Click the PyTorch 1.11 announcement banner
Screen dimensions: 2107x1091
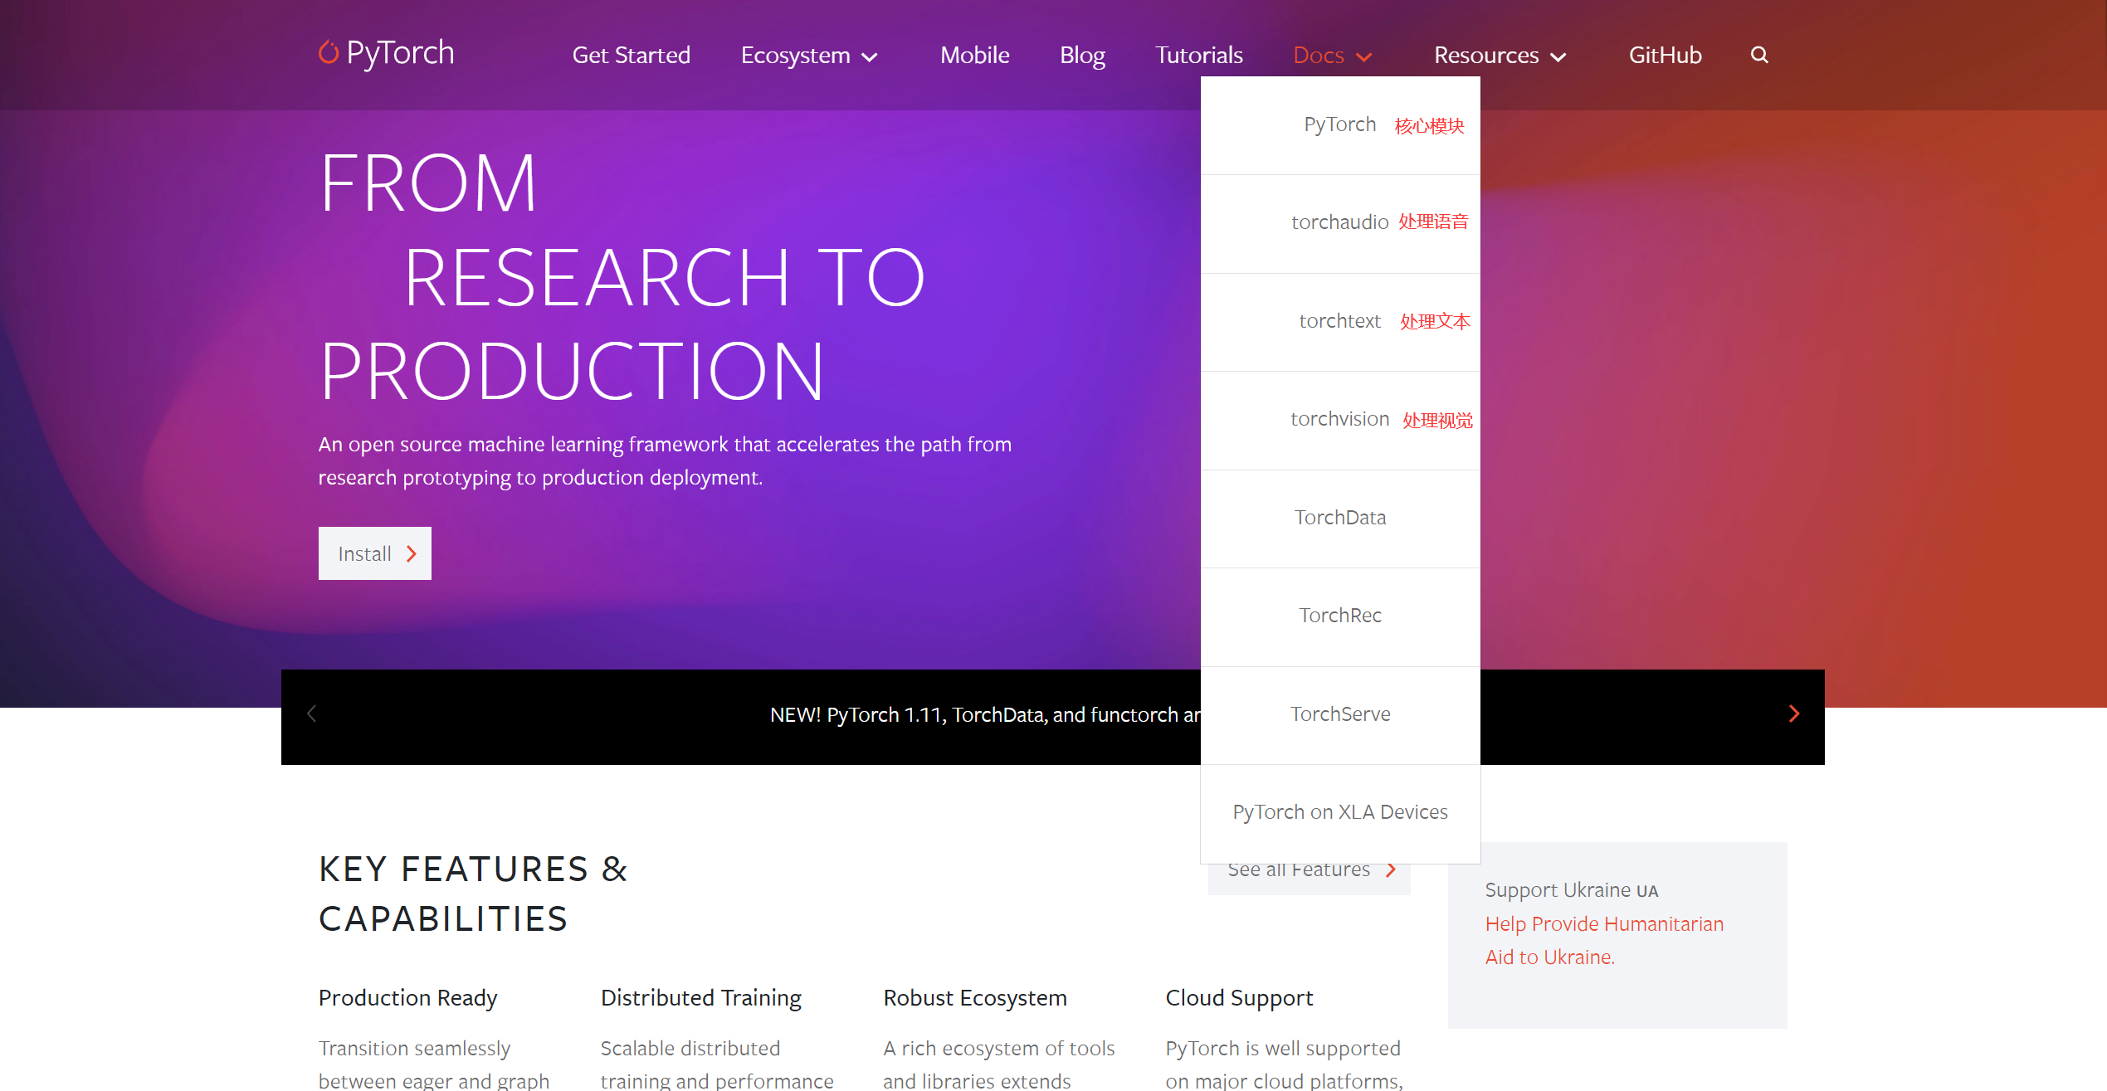click(983, 715)
